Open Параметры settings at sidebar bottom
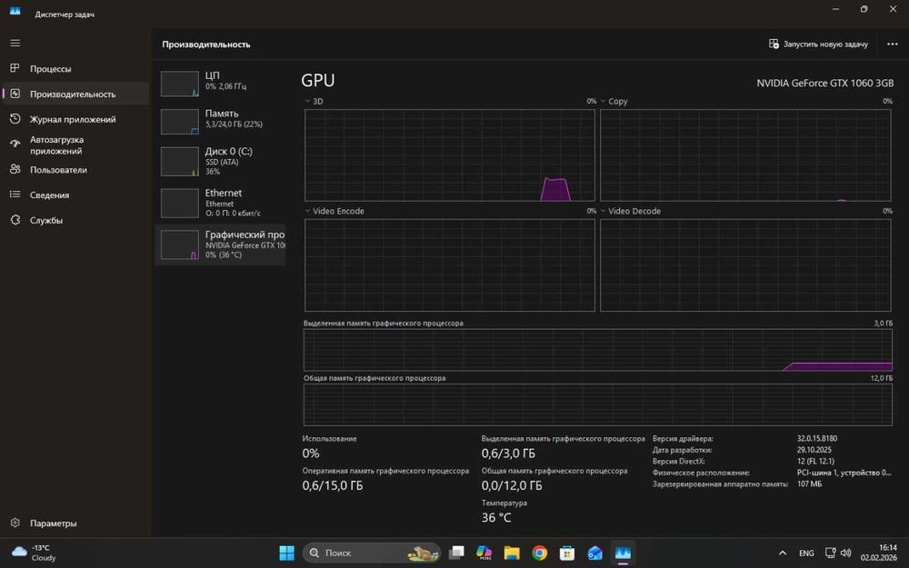 click(75, 523)
